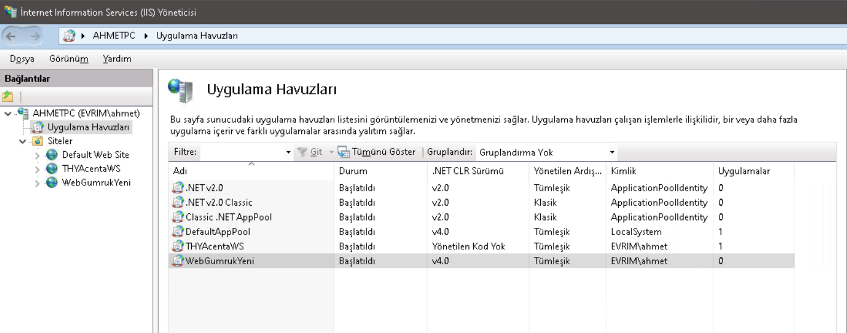Open the Filtre dropdown arrow
This screenshot has width=847, height=333.
pyautogui.click(x=289, y=152)
